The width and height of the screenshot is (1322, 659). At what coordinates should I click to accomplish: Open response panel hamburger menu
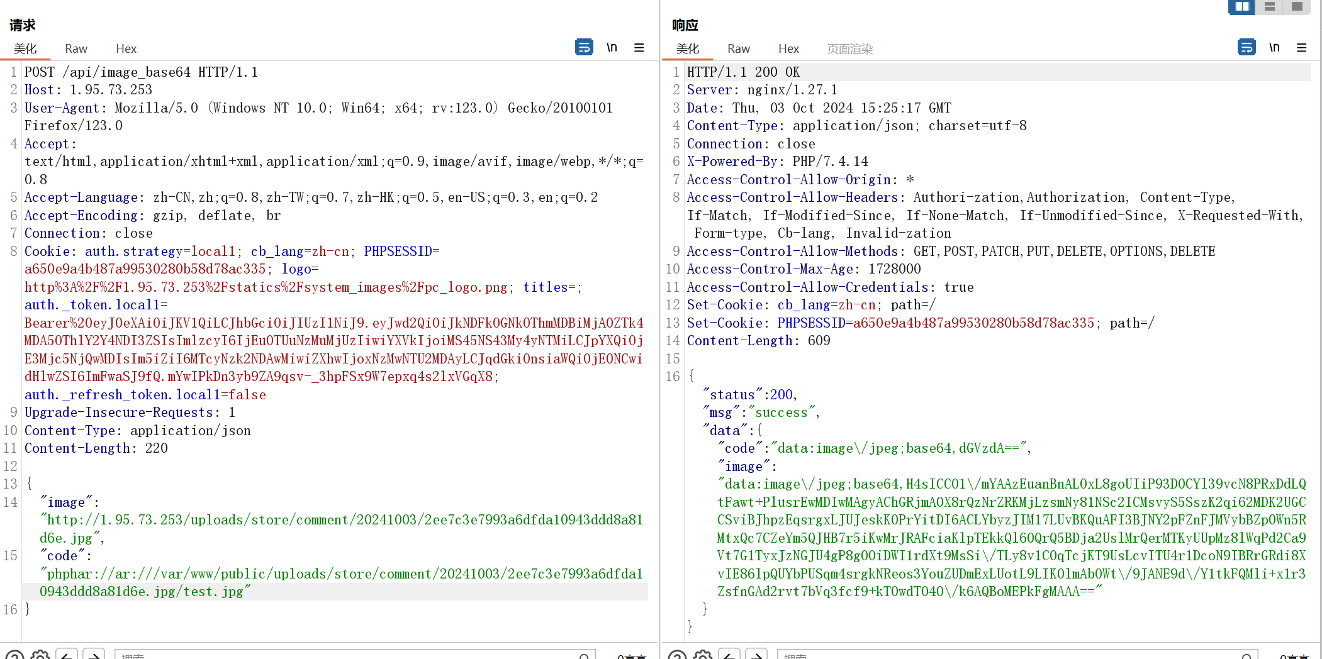1302,47
